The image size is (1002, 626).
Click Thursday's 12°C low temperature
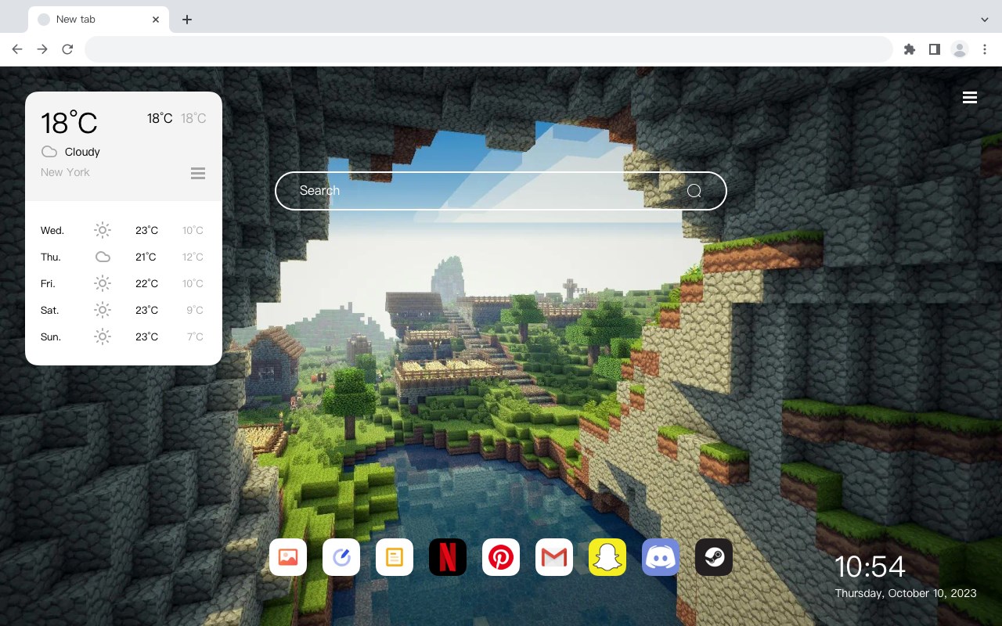coord(193,257)
